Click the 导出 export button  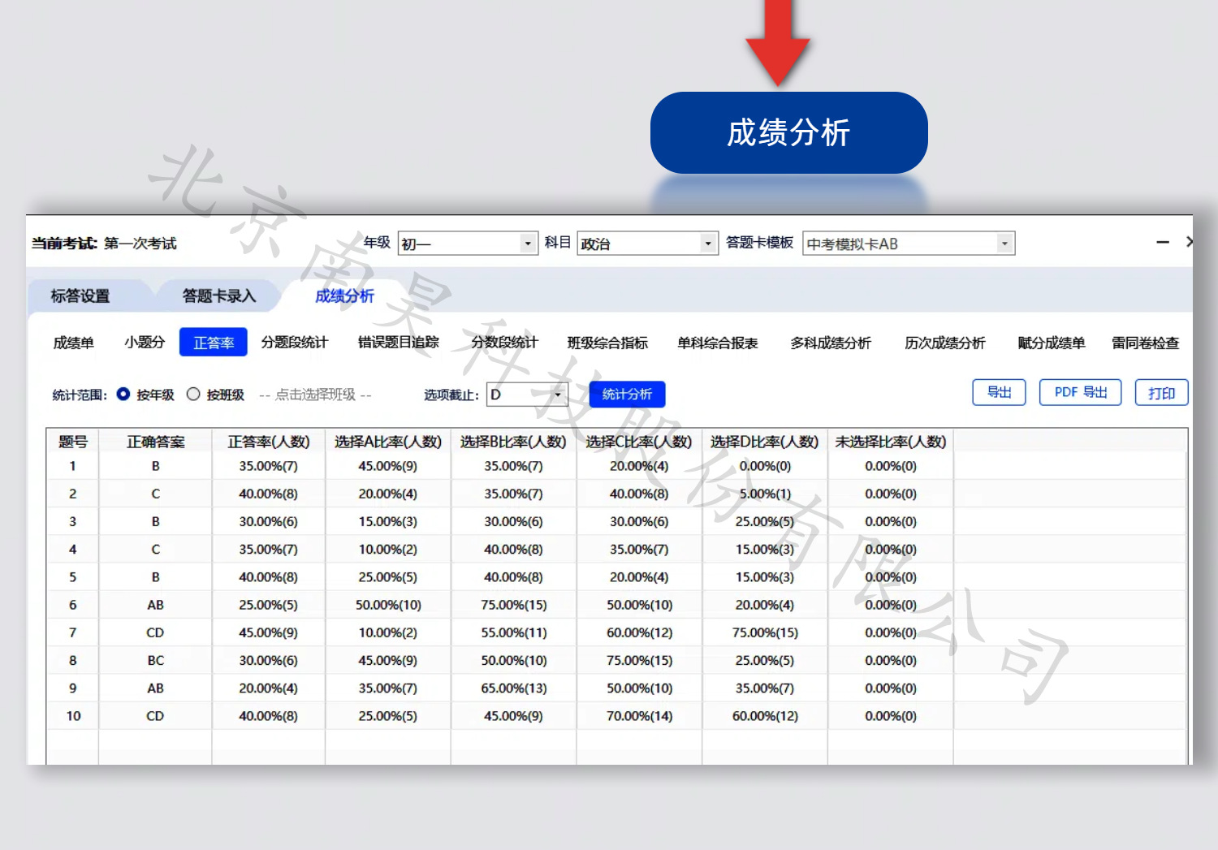(1000, 392)
